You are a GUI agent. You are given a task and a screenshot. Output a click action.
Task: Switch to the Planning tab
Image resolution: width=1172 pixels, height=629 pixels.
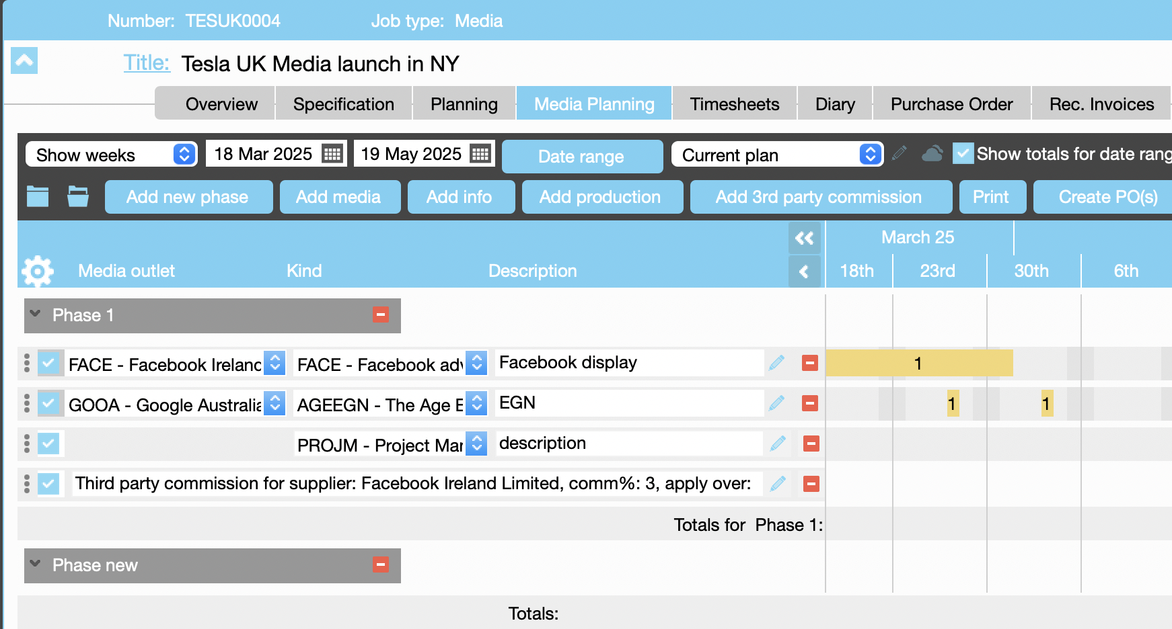[464, 103]
